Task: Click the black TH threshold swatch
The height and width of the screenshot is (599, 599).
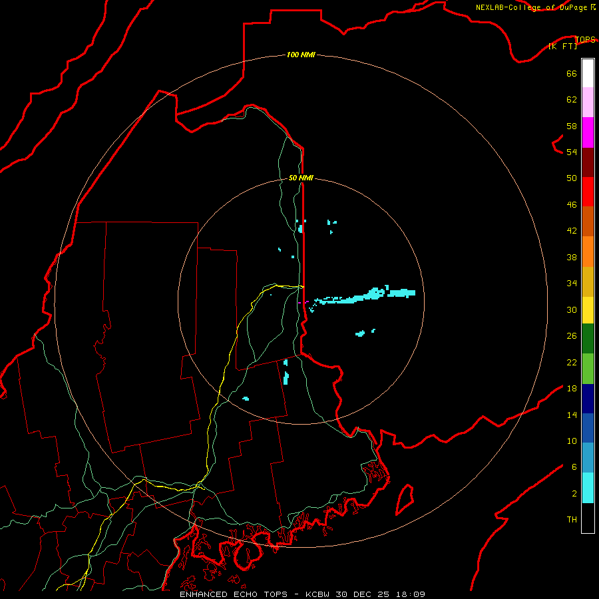Action: [588, 518]
